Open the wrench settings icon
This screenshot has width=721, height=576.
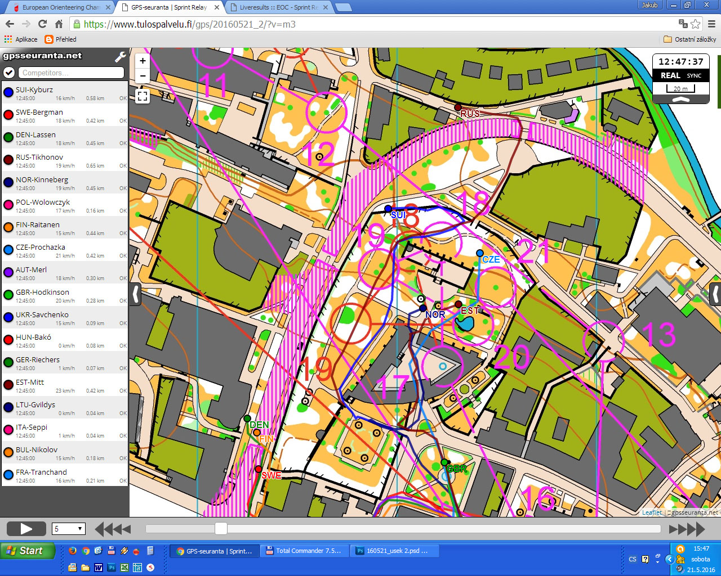pyautogui.click(x=120, y=57)
